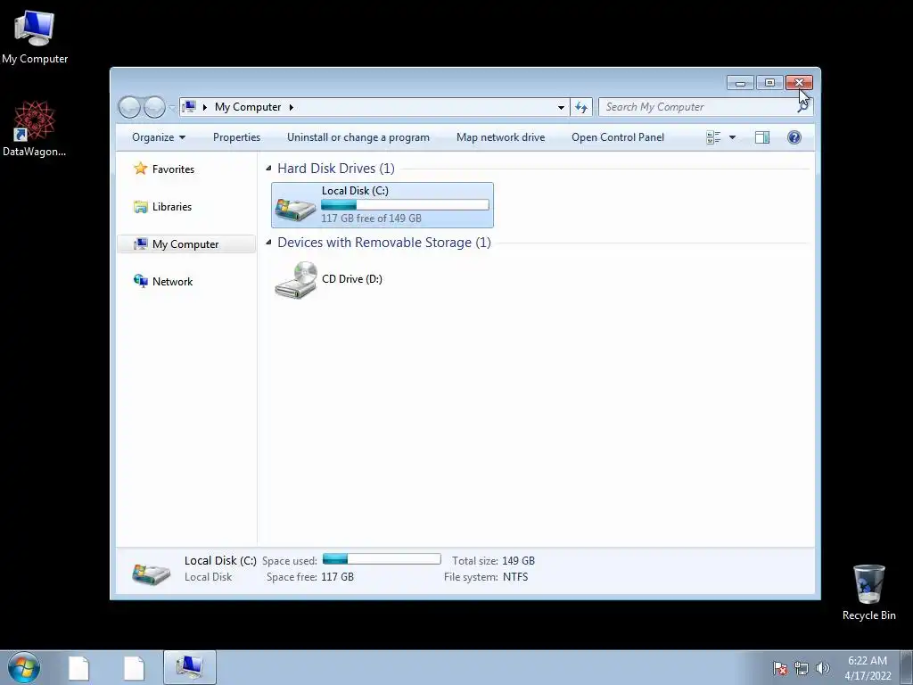The height and width of the screenshot is (685, 913).
Task: Open network status tray icon
Action: [x=802, y=668]
